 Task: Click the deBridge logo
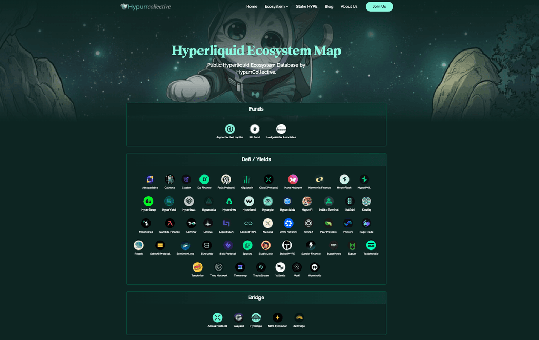coord(298,316)
